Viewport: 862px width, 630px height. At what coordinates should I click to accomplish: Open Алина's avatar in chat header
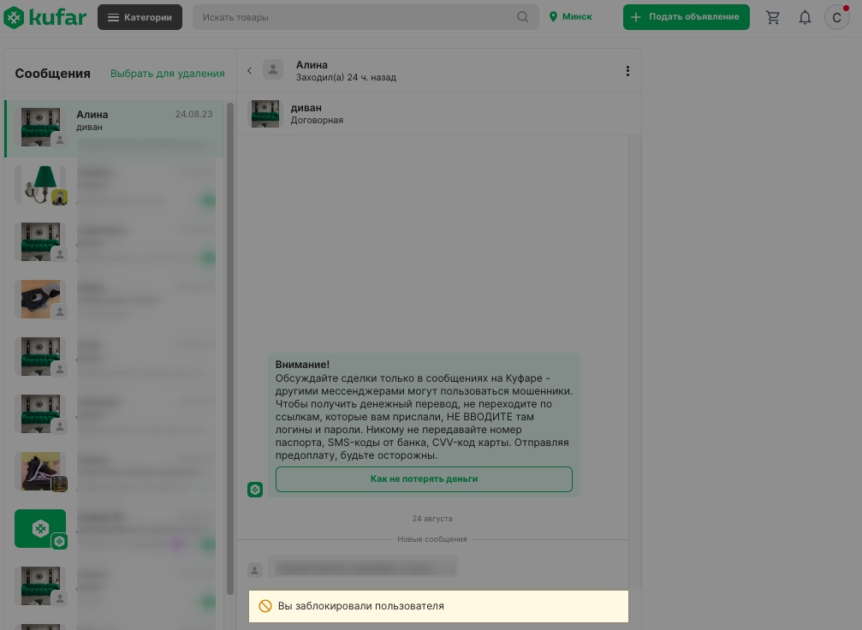[273, 70]
